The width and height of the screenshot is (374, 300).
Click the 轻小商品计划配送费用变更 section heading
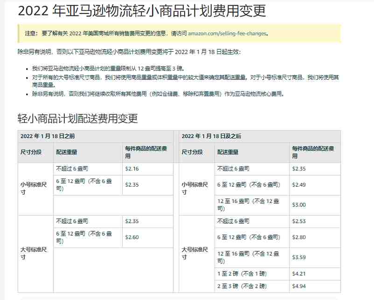[x=78, y=119]
